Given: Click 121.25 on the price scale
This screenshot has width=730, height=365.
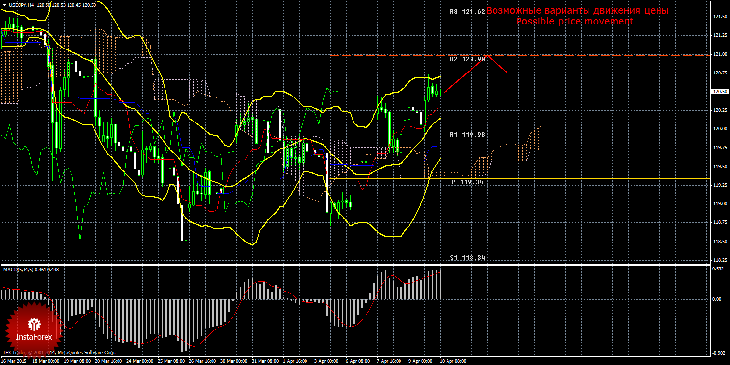Looking at the screenshot, I should tap(720, 35).
